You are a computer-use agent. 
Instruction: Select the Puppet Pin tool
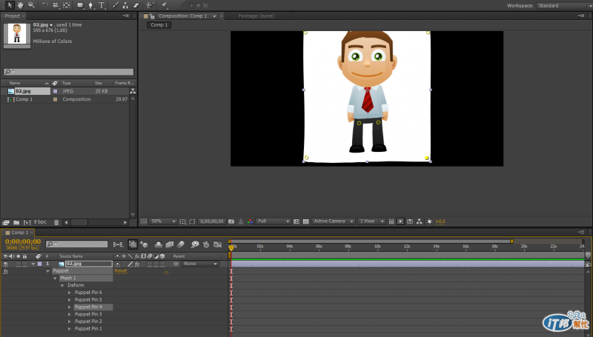(x=163, y=5)
